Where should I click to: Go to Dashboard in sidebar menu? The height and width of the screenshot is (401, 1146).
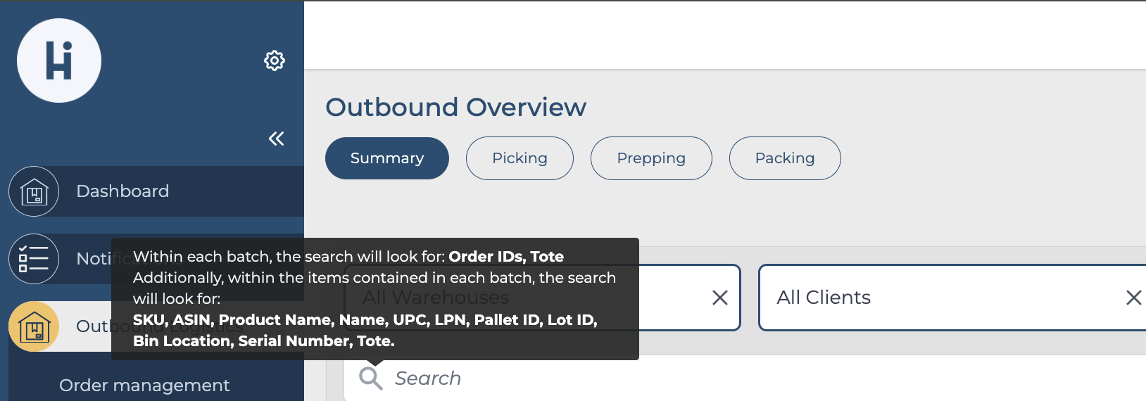click(122, 191)
